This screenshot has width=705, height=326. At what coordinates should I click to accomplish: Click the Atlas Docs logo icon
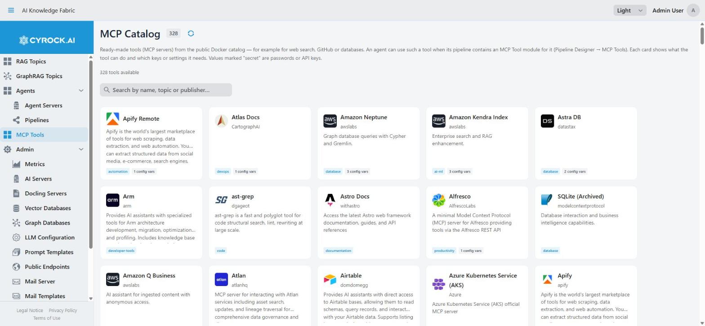pyautogui.click(x=221, y=121)
